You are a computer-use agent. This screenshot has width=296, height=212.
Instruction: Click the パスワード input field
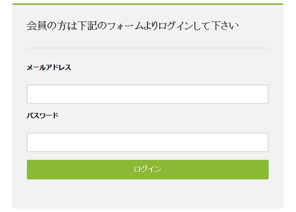click(x=148, y=142)
